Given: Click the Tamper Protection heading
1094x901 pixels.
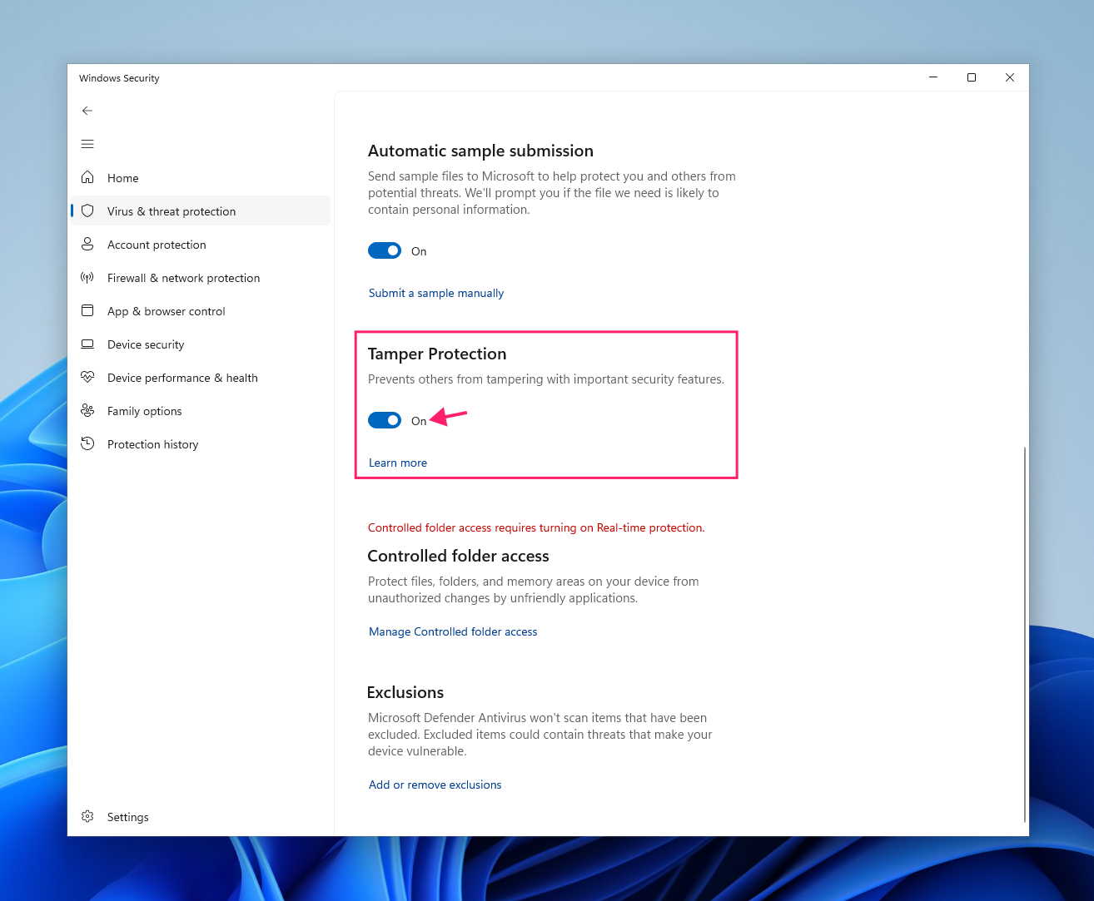Looking at the screenshot, I should click(x=437, y=354).
